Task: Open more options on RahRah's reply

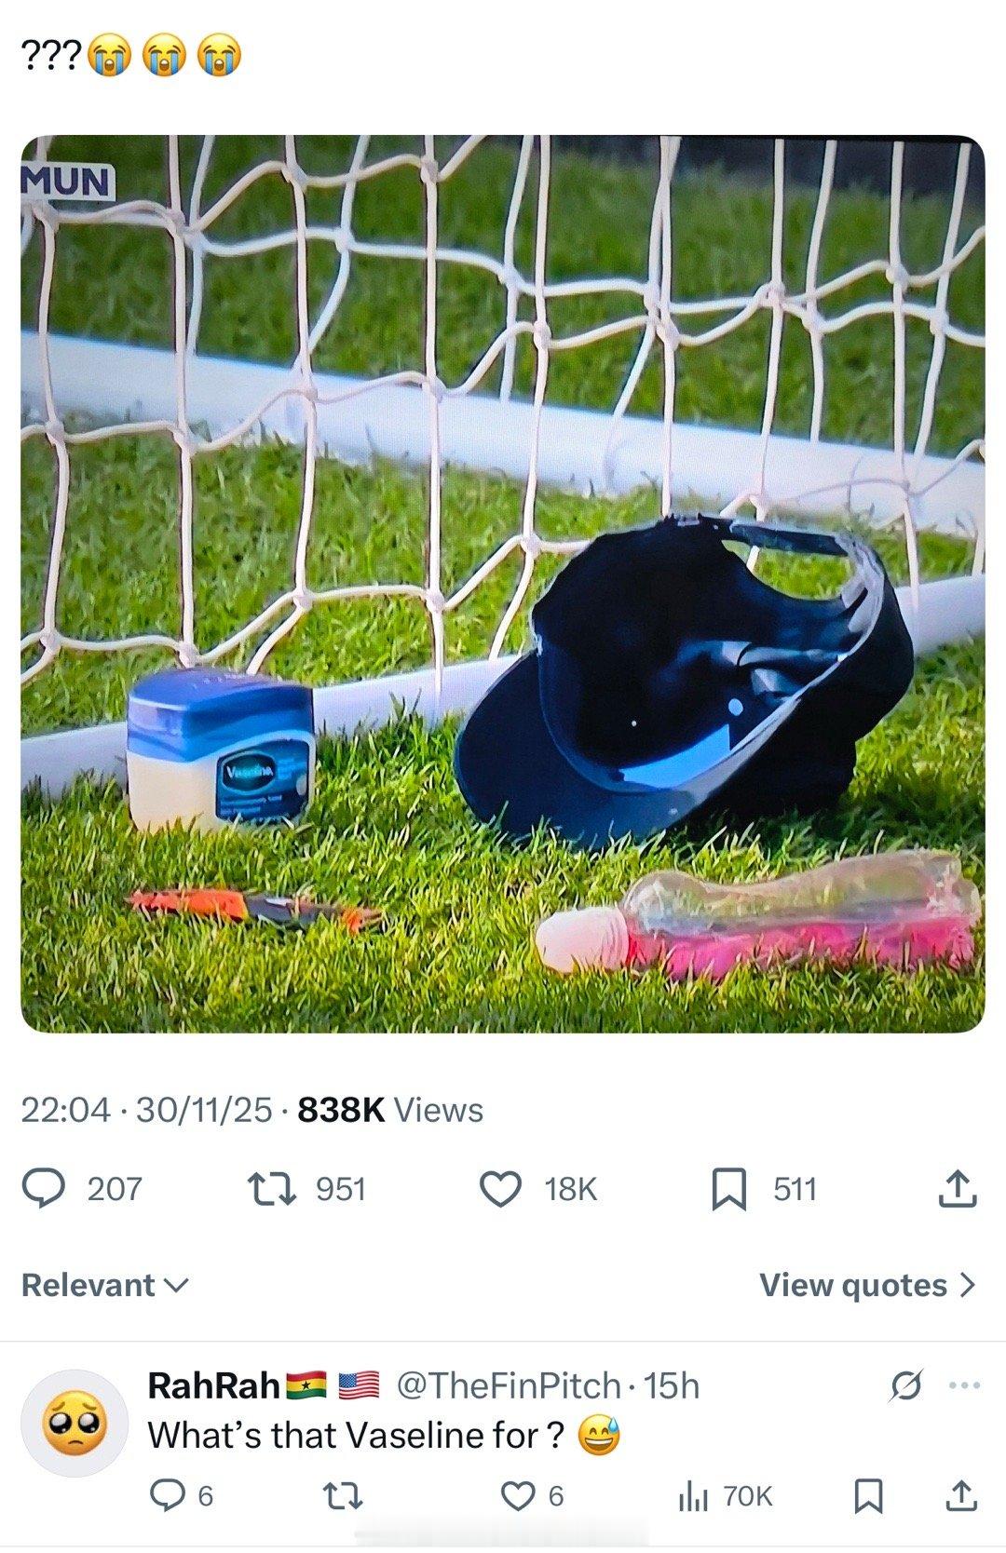Action: tap(964, 1385)
